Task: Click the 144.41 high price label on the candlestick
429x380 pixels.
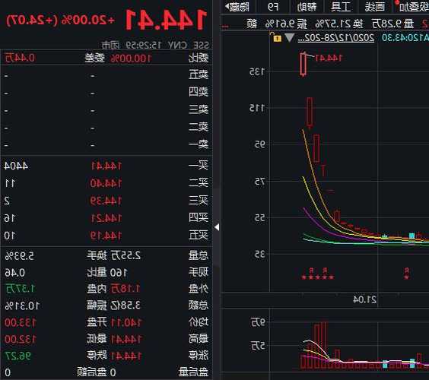Action: (329, 58)
